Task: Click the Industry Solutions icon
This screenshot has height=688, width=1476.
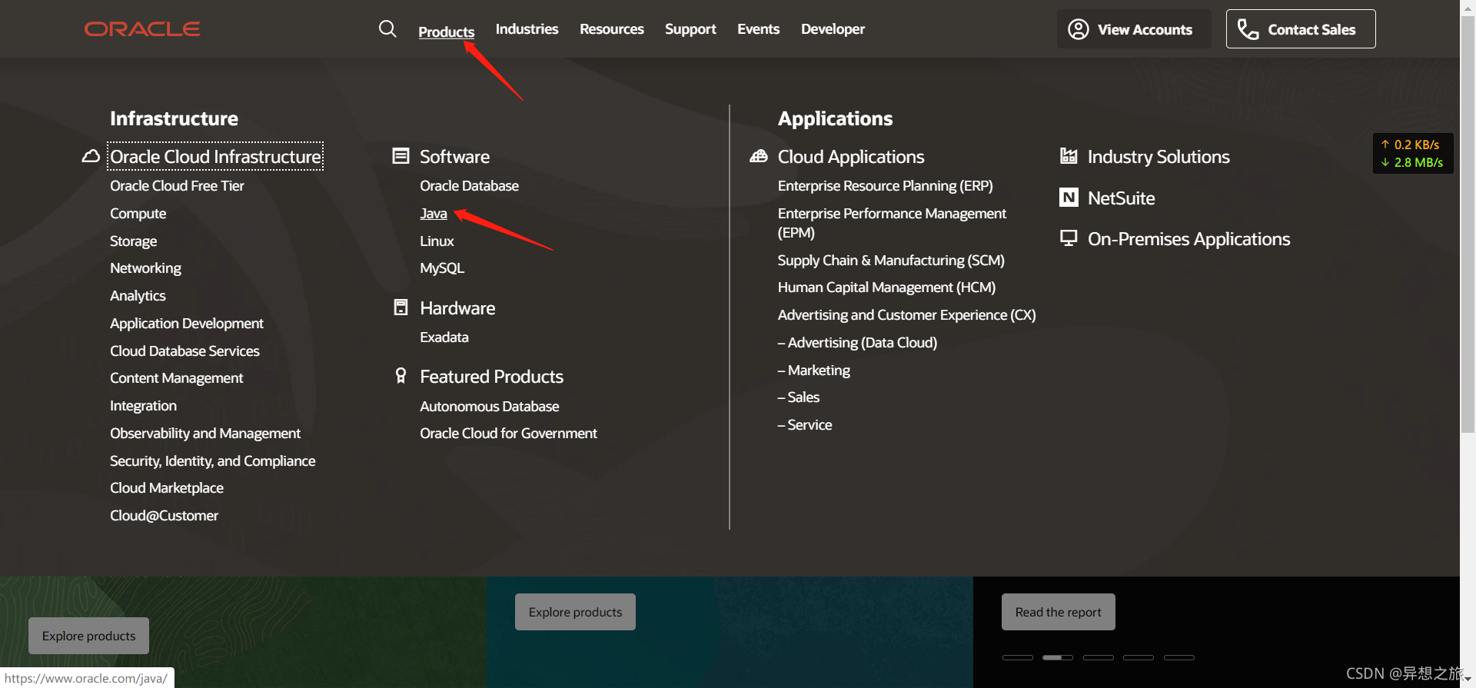Action: (x=1069, y=156)
